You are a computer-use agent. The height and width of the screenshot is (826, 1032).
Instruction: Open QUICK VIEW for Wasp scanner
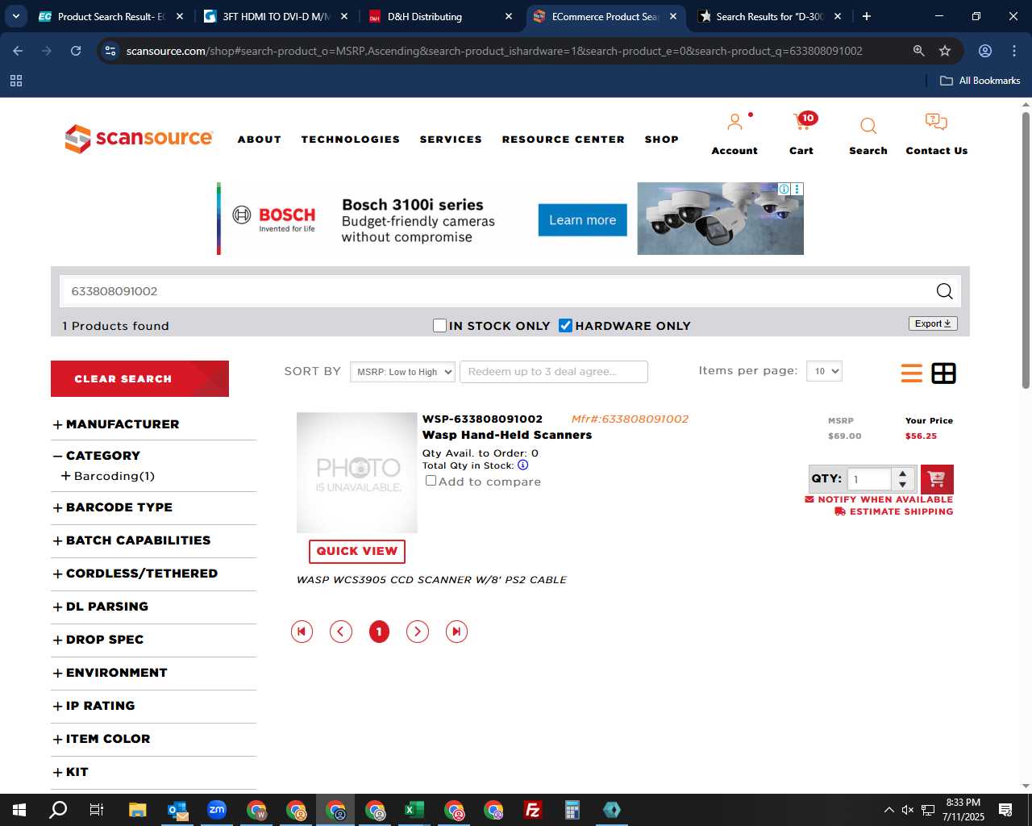357,551
